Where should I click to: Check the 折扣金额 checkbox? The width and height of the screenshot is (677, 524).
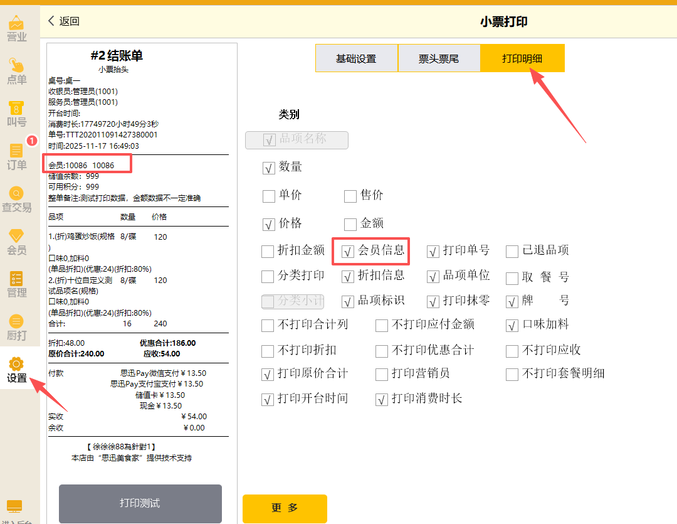tap(268, 252)
